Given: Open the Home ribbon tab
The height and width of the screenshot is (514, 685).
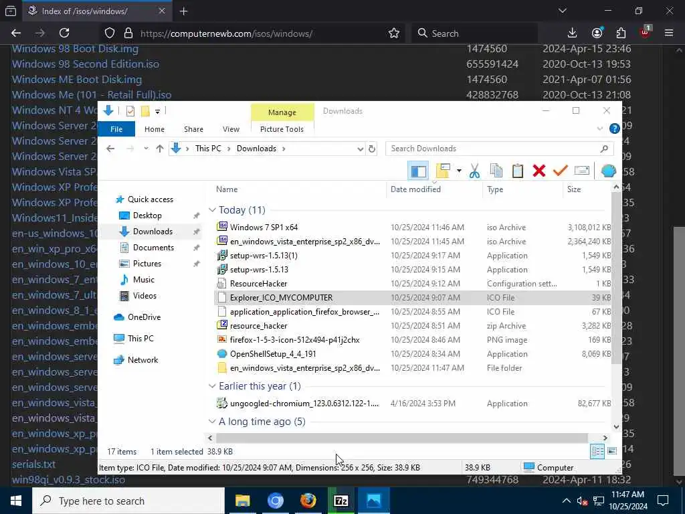Looking at the screenshot, I should (x=155, y=129).
